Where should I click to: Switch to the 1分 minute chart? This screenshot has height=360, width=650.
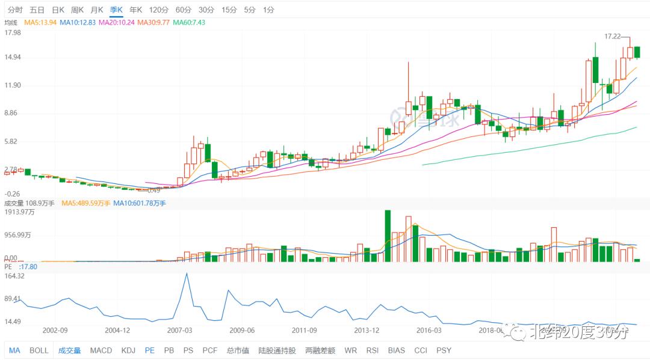268,10
